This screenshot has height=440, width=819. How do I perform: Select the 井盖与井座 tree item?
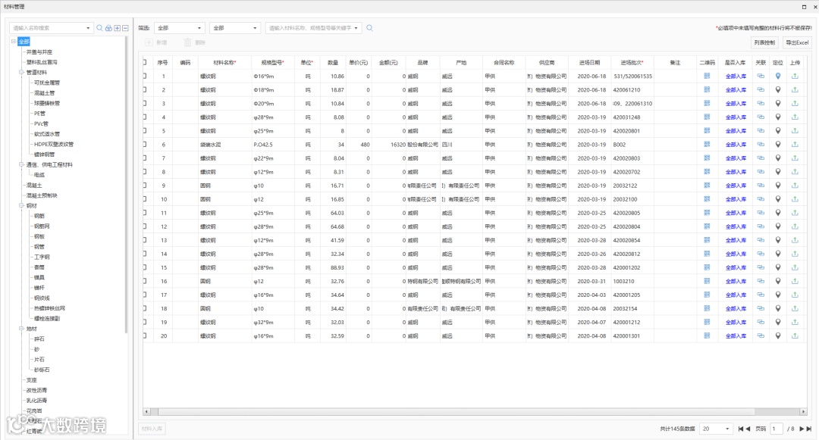coord(39,52)
